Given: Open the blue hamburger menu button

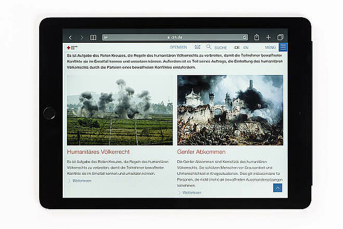Looking at the screenshot, I should (x=283, y=47).
